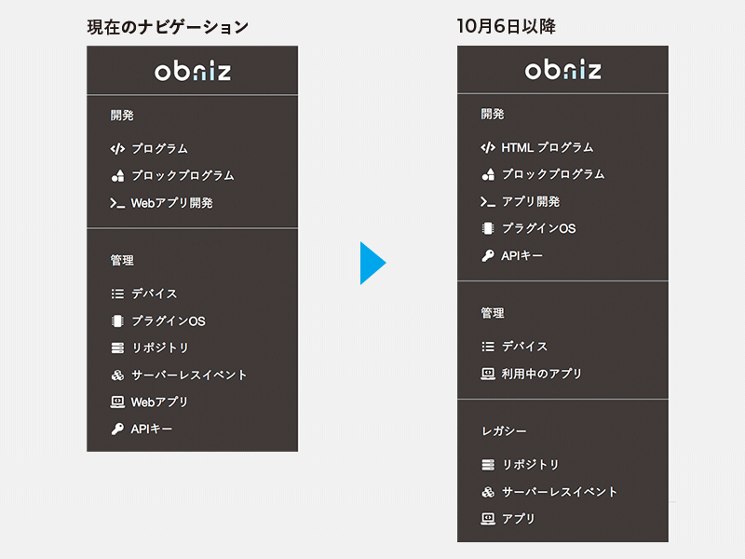
Task: Click the list icon beside デバイス in left panel
Action: coord(117,293)
